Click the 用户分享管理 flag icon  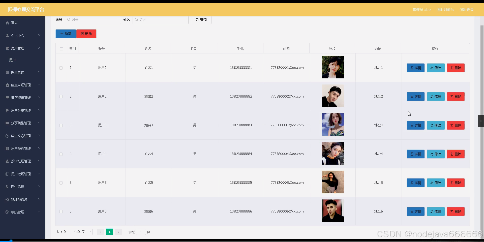pyautogui.click(x=7, y=110)
